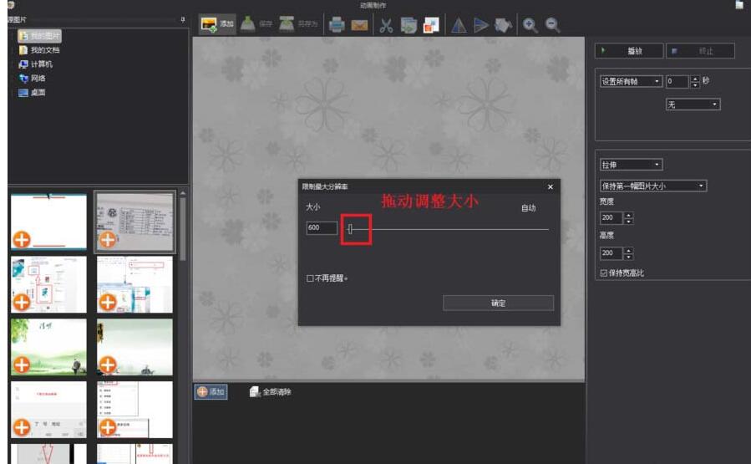Viewport: 751px width, 464px height.
Task: Click the printer icon in toolbar
Action: [337, 24]
